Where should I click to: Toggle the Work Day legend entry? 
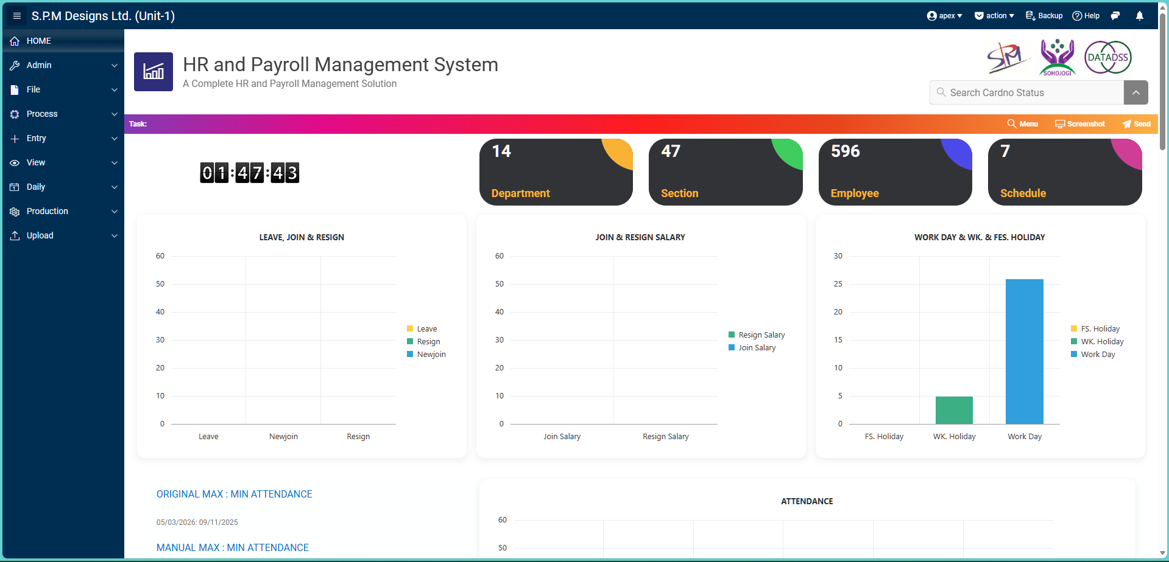[x=1093, y=355]
